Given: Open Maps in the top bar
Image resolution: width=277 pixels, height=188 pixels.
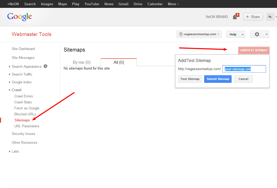Looking at the screenshot, I should pyautogui.click(x=63, y=4).
